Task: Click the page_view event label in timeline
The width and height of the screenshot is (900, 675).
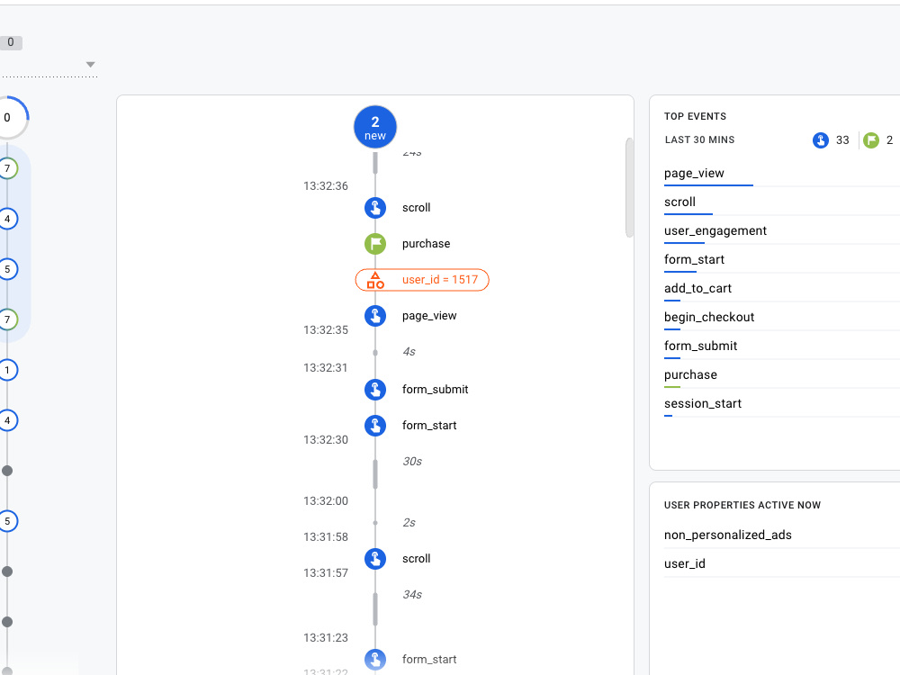Action: [x=429, y=316]
